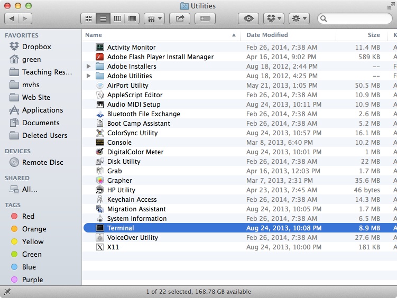Select the Console app icon

click(x=100, y=143)
